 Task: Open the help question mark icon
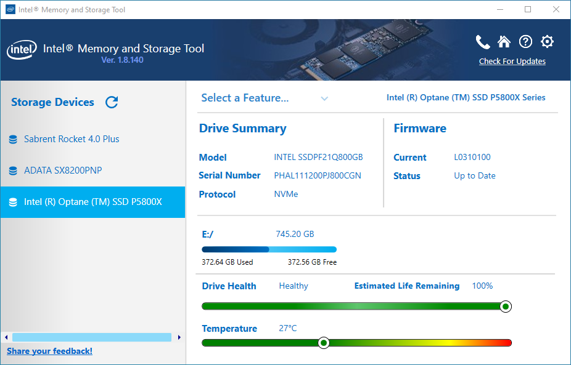(x=525, y=42)
